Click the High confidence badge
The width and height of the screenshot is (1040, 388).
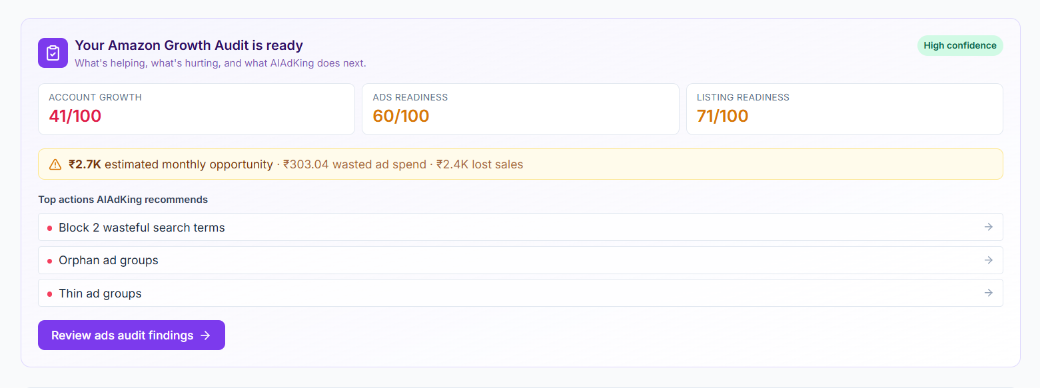[960, 45]
